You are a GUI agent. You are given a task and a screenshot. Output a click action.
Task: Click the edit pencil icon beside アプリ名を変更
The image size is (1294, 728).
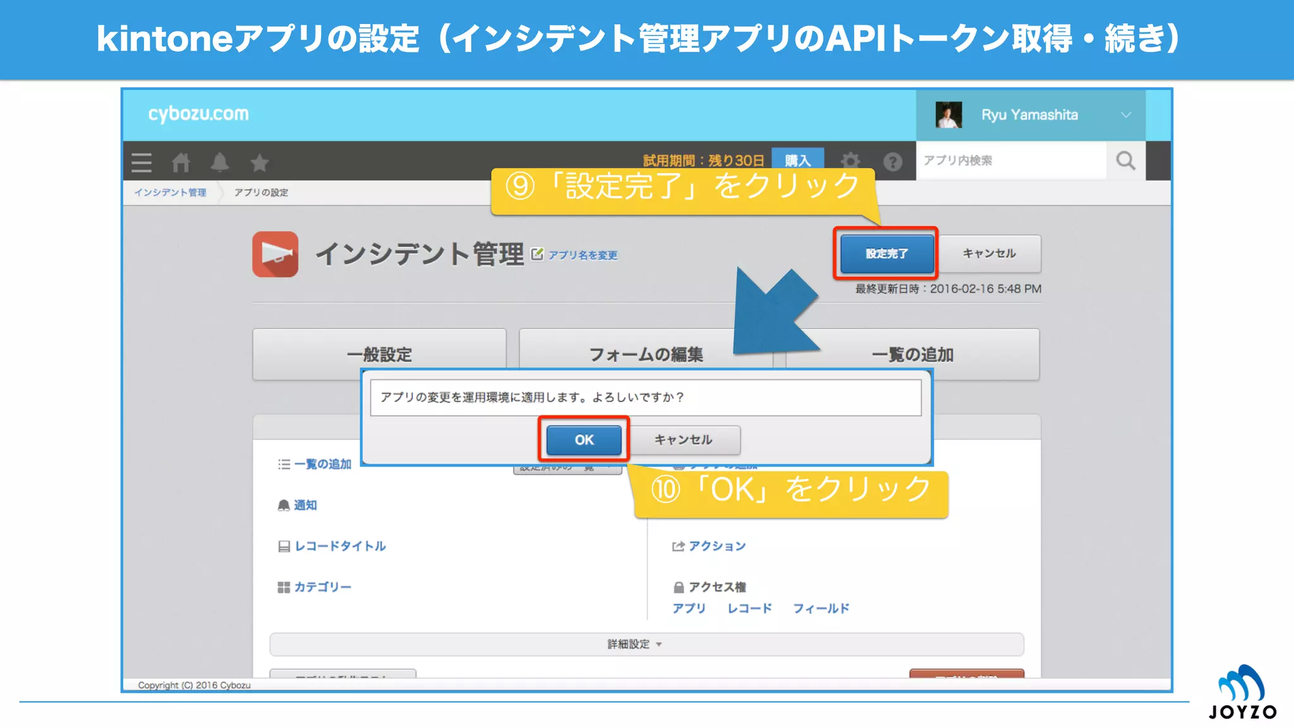(x=537, y=254)
